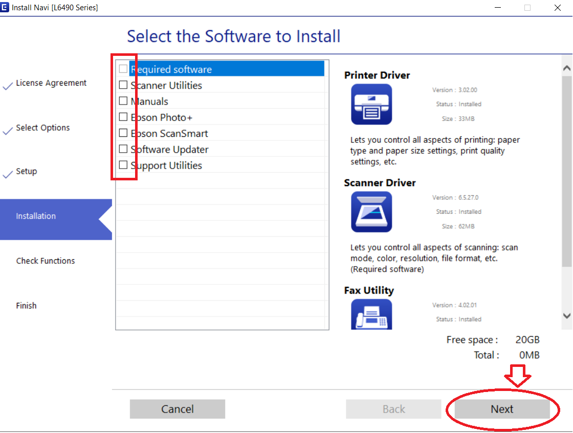Open the Select Options step
Viewport: 573px width, 433px height.
43,128
